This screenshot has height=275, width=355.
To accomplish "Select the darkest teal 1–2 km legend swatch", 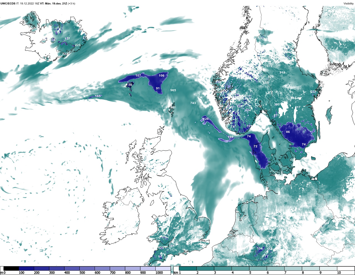I will point(188,269).
